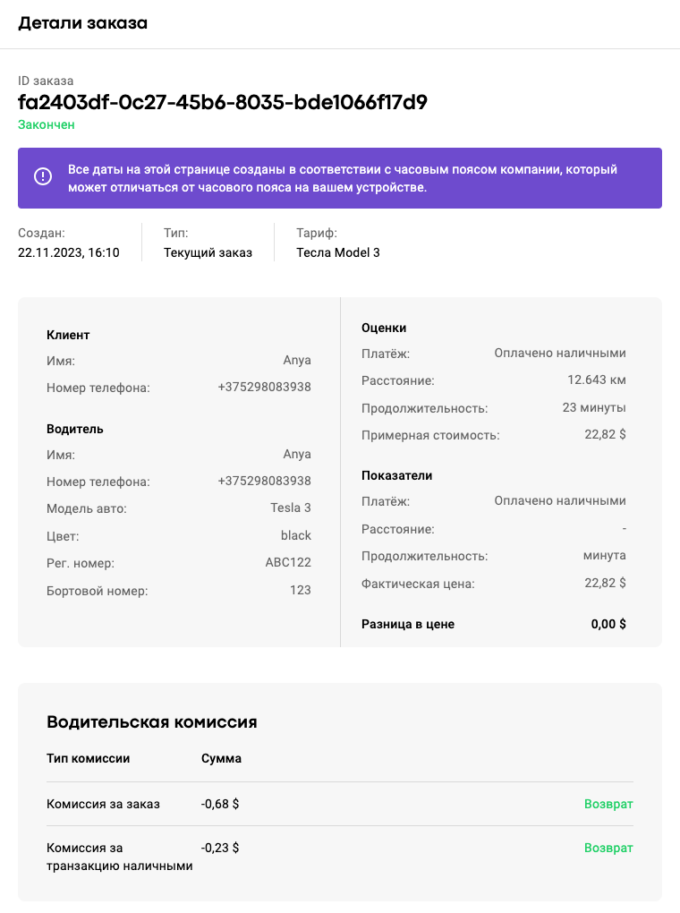Viewport: 680px width, 913px height.
Task: Click Возврат link for cash transaction commission
Action: coord(608,848)
